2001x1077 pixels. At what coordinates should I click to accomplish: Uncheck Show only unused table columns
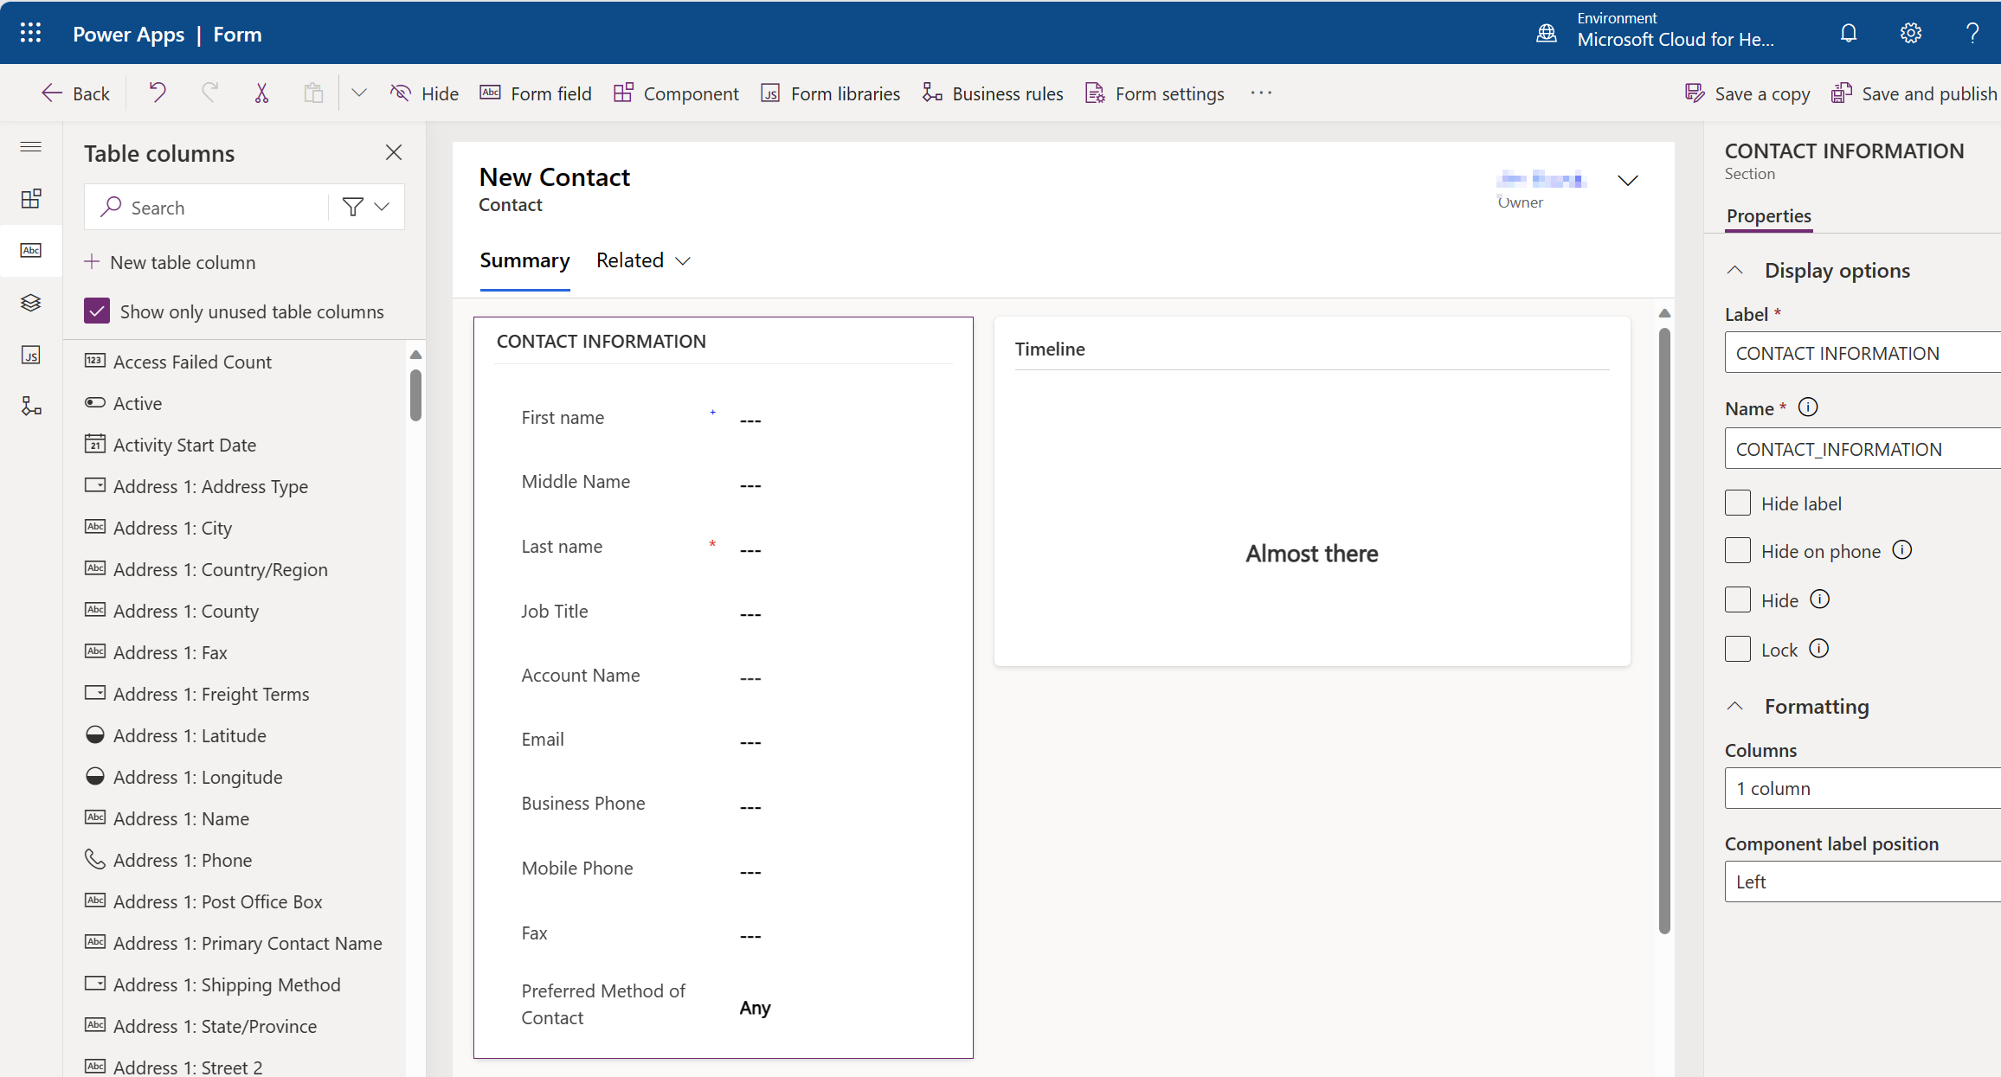pyautogui.click(x=97, y=311)
